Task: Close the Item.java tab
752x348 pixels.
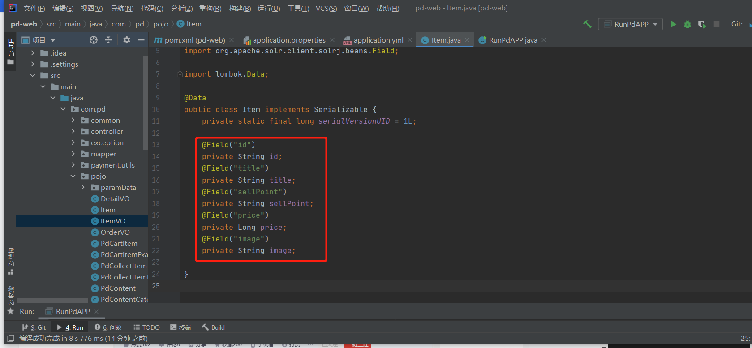Action: click(x=467, y=40)
